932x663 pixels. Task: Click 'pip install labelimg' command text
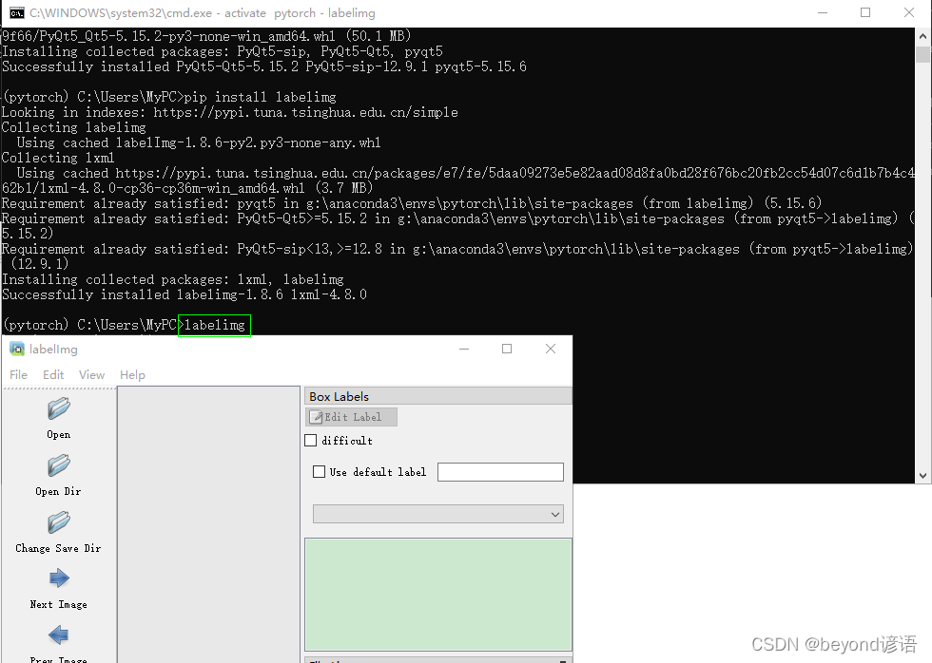click(261, 97)
